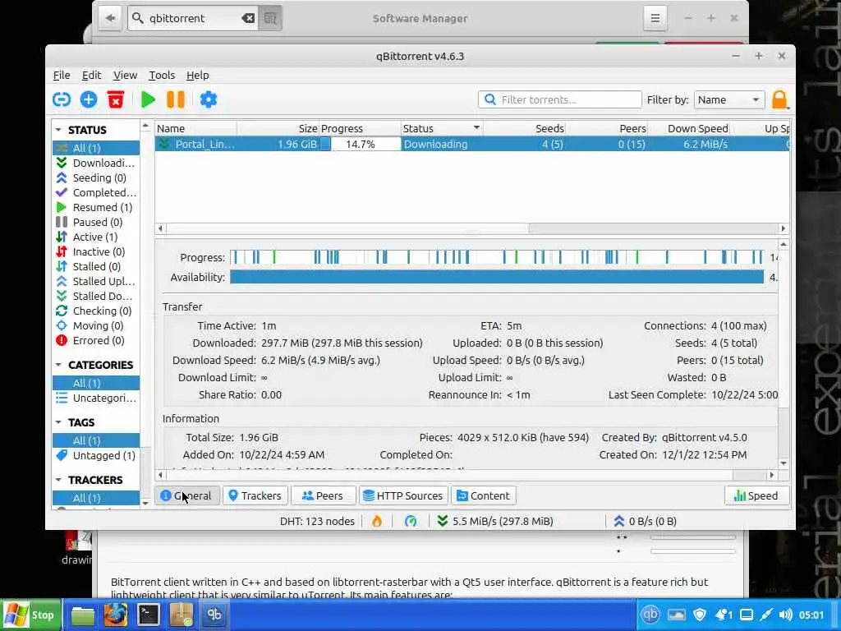Screen dimensions: 841x631
Task: Select the Moving (0) status filter
Action: point(96,325)
